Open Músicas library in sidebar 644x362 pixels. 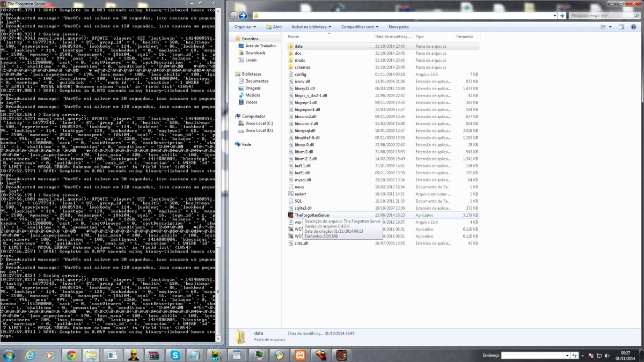pyautogui.click(x=252, y=95)
